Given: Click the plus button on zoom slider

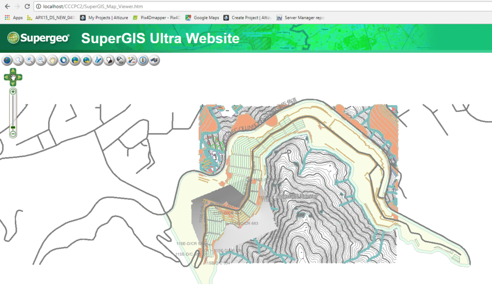Looking at the screenshot, I should pyautogui.click(x=13, y=92).
